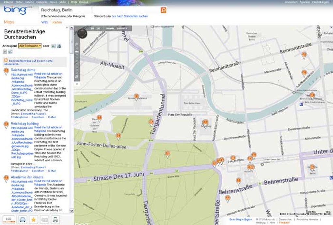The image size is (333, 225).
Task: Click Speichern under Reichstag dome entry
Action: click(38, 117)
